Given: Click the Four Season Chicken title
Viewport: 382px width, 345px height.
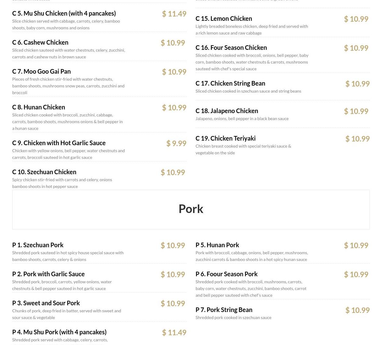Looking at the screenshot, I should (x=231, y=47).
